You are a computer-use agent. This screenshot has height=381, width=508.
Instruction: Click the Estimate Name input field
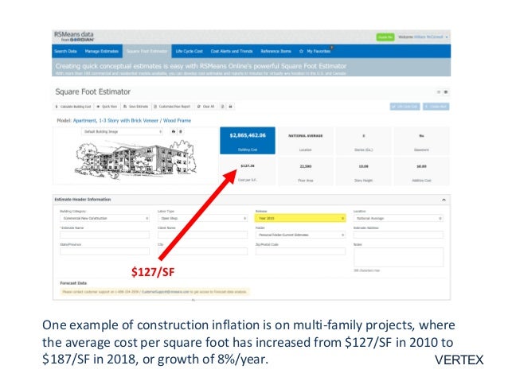tap(104, 235)
